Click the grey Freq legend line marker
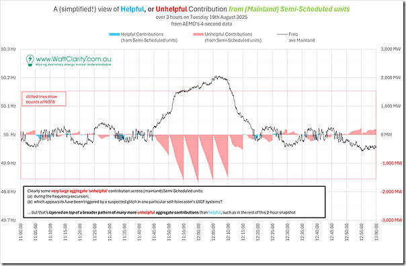406x266 pixels. coord(282,34)
